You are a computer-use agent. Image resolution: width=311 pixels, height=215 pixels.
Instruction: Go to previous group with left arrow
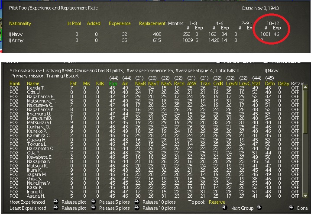tap(224, 208)
